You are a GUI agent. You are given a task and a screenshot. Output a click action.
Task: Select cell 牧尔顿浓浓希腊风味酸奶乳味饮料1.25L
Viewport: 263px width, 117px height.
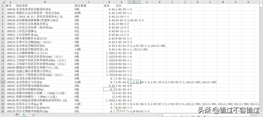[x=45, y=100]
